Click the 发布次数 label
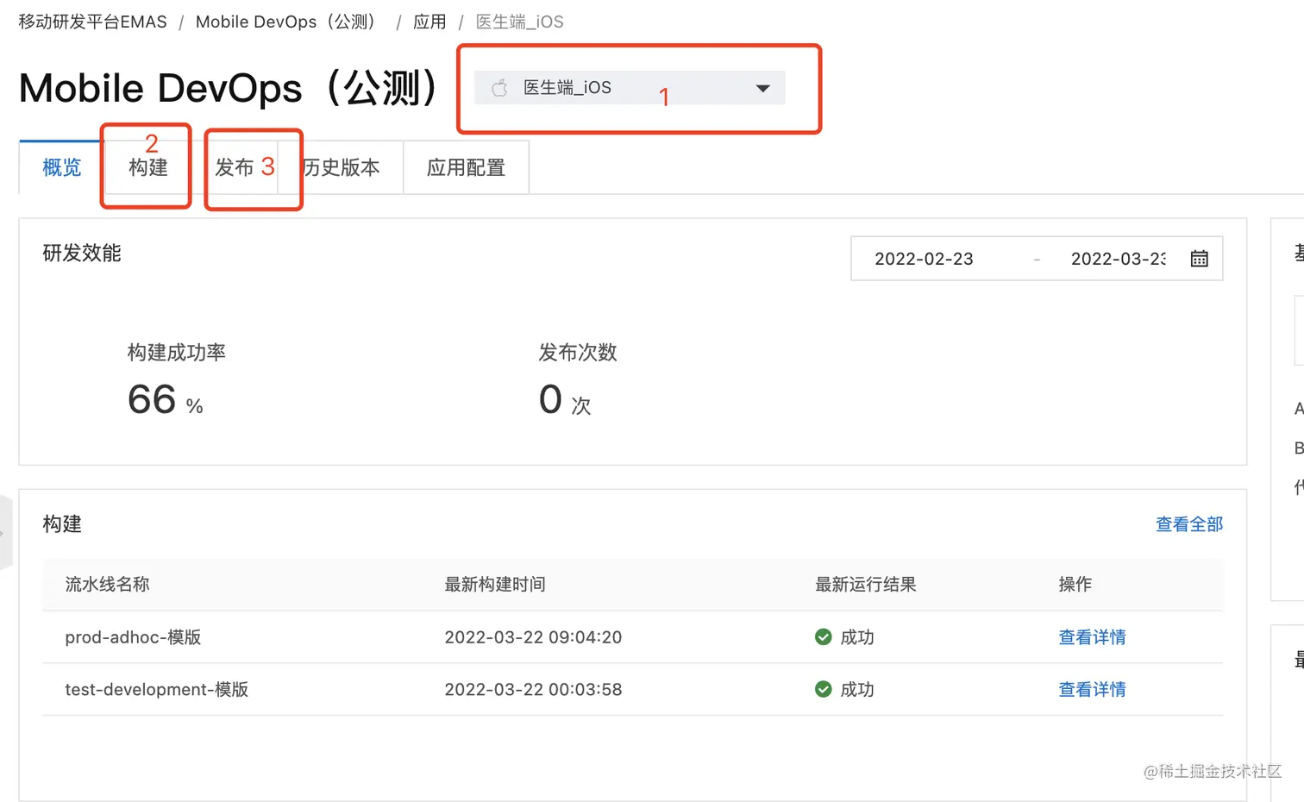Image resolution: width=1304 pixels, height=802 pixels. coord(578,353)
